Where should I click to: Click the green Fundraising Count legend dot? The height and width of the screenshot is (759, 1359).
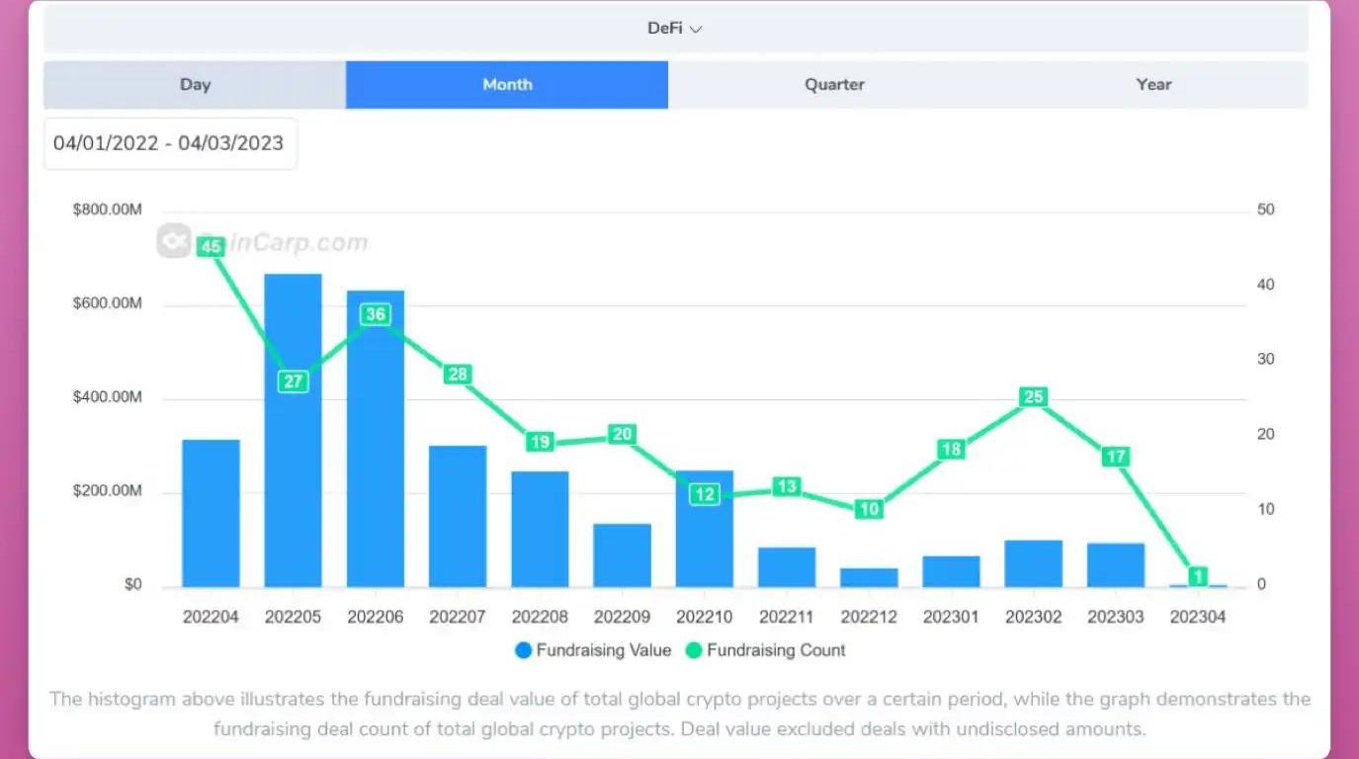[694, 650]
